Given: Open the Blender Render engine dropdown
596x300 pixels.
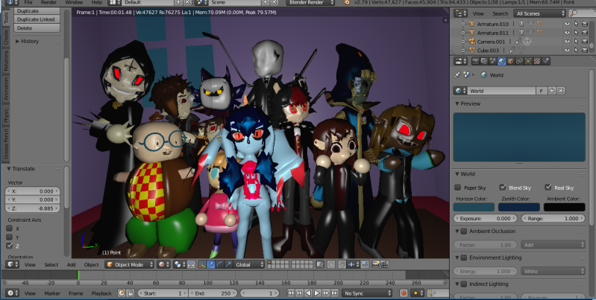Looking at the screenshot, I should pos(310,2).
